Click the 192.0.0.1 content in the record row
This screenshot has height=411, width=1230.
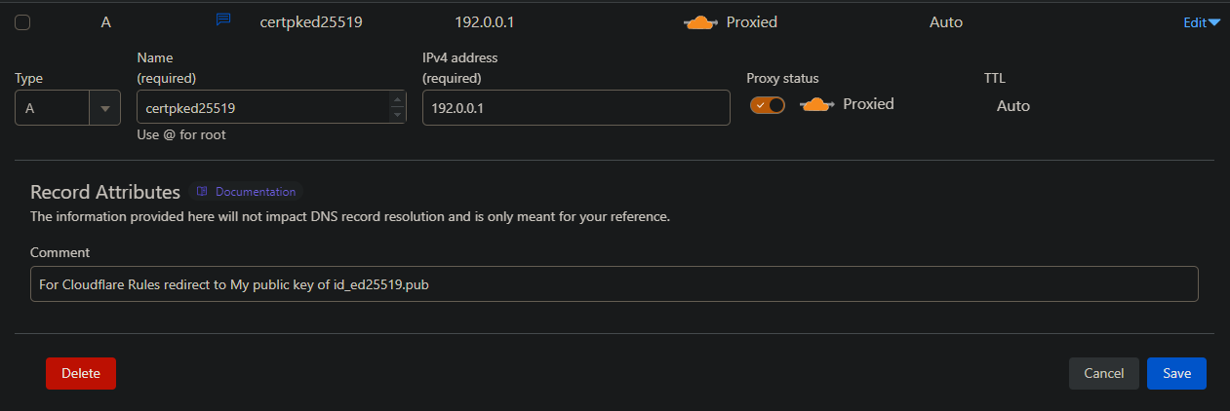(x=486, y=21)
